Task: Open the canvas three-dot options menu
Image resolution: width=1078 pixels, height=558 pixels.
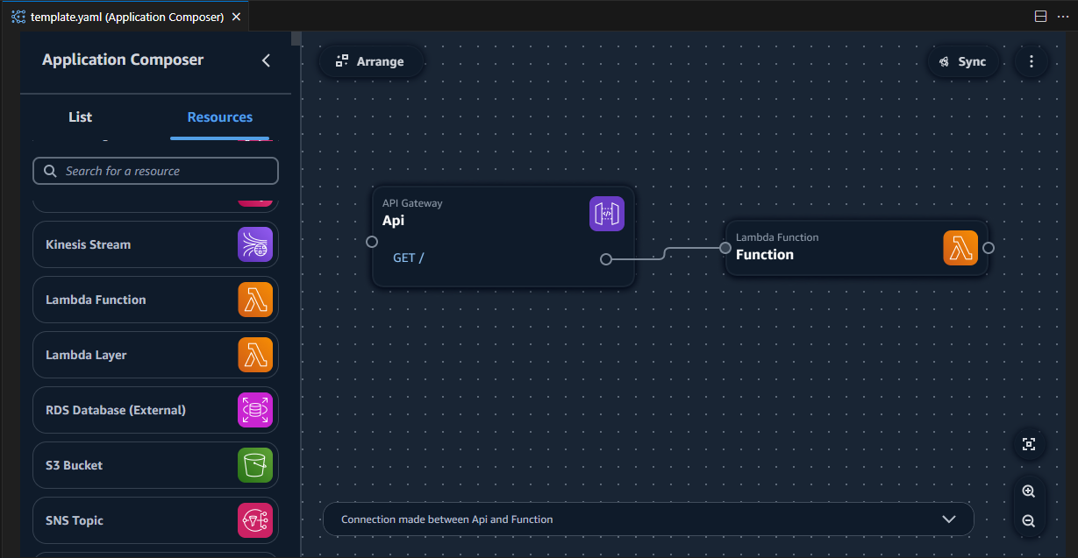Action: pos(1032,61)
